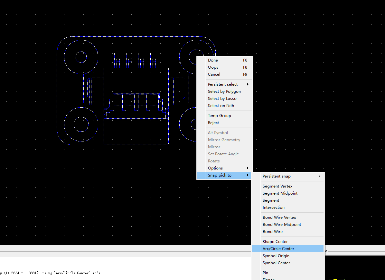Choose Select by Polygon
This screenshot has height=280, width=385.
click(x=225, y=92)
